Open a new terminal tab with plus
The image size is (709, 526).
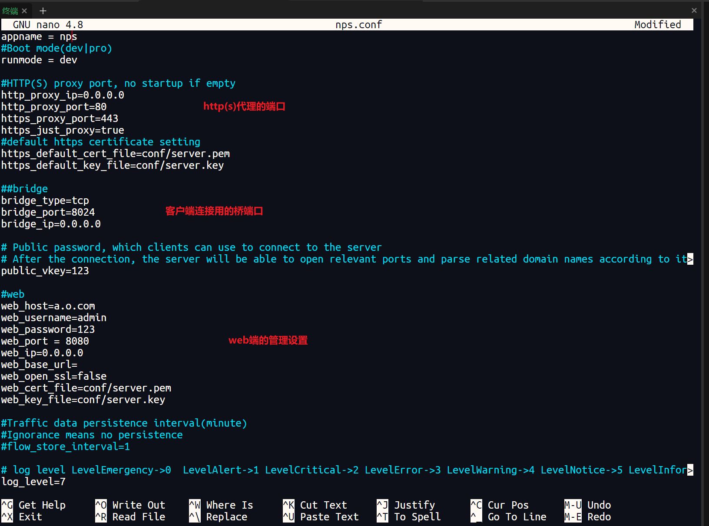43,11
